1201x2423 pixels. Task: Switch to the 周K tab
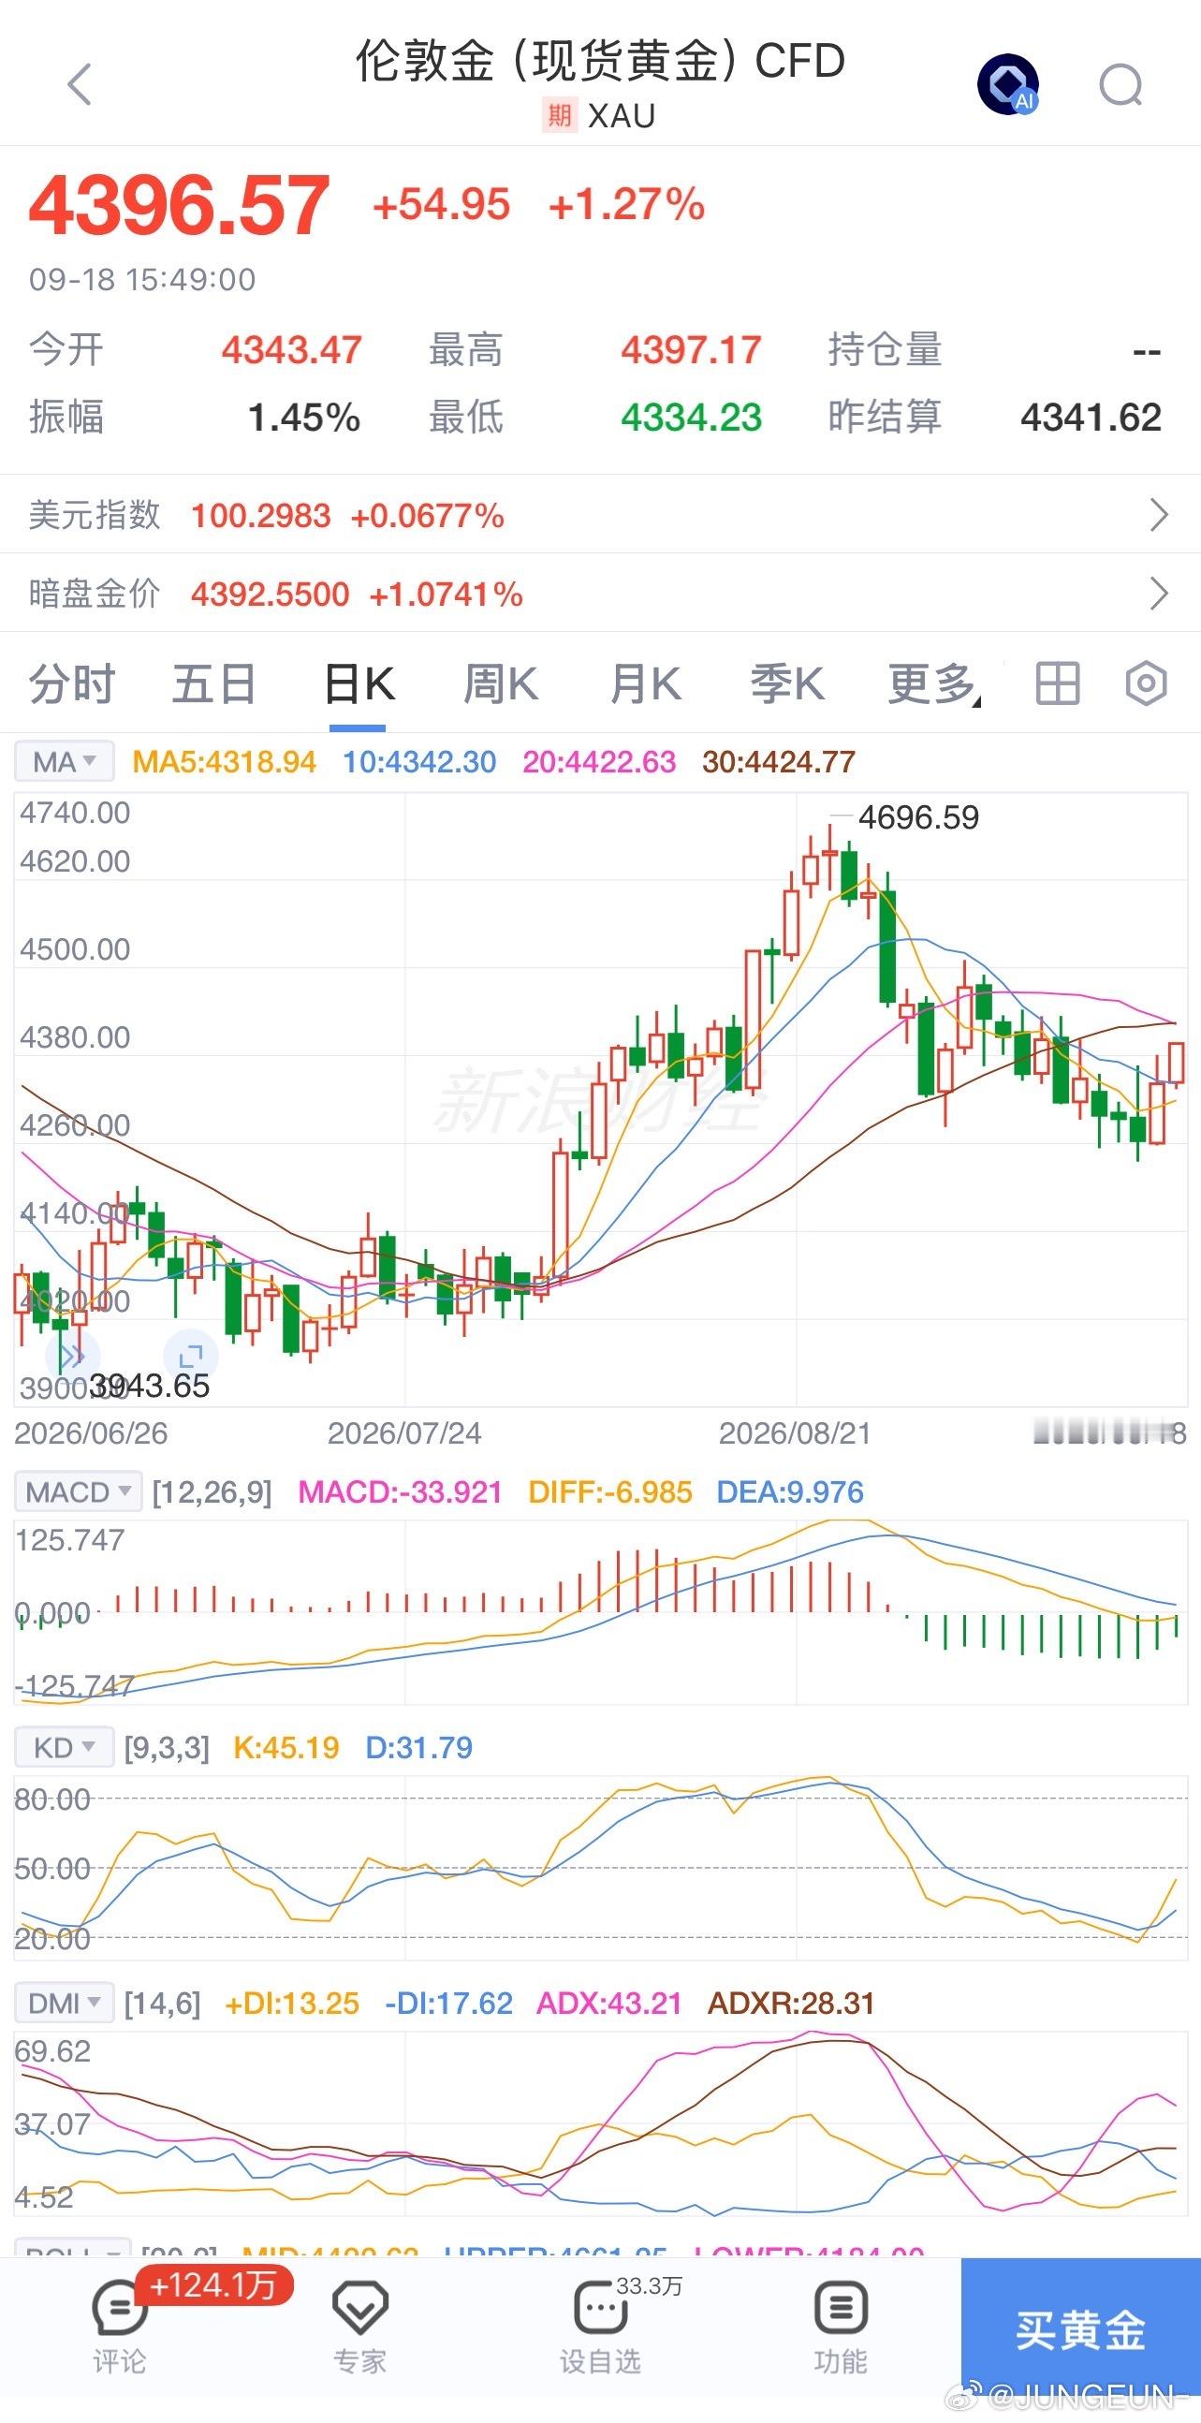[x=502, y=683]
